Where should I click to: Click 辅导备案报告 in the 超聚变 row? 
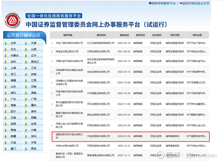click(173, 136)
